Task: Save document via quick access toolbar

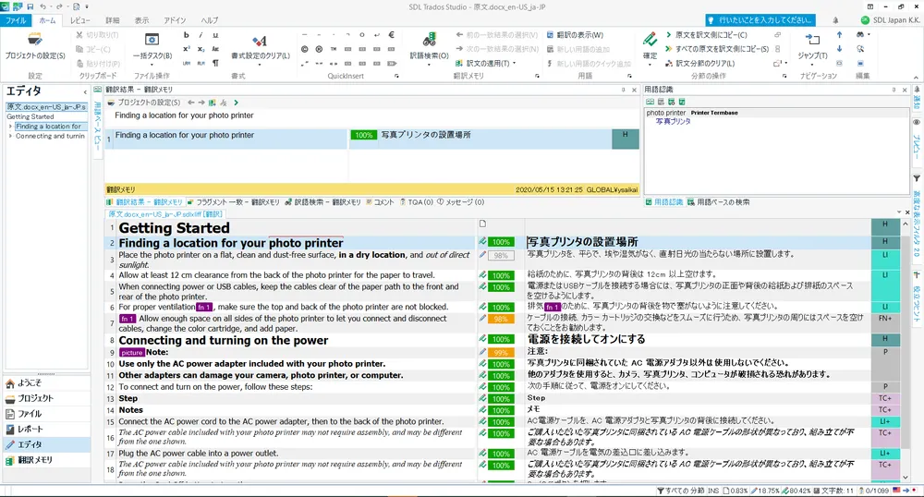Action: (x=30, y=6)
